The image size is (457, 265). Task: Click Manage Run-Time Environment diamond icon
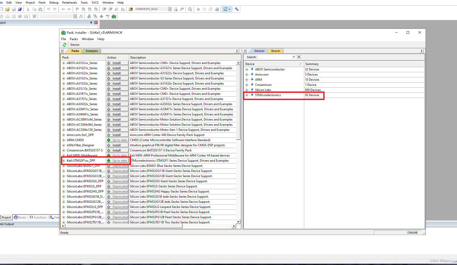click(x=101, y=16)
